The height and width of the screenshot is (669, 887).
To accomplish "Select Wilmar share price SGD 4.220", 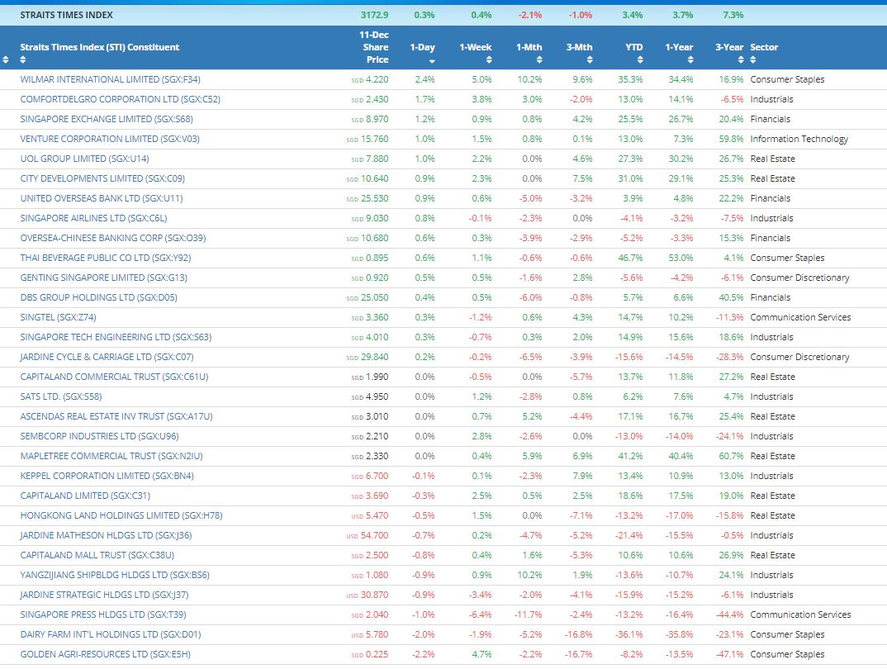I will (x=370, y=79).
